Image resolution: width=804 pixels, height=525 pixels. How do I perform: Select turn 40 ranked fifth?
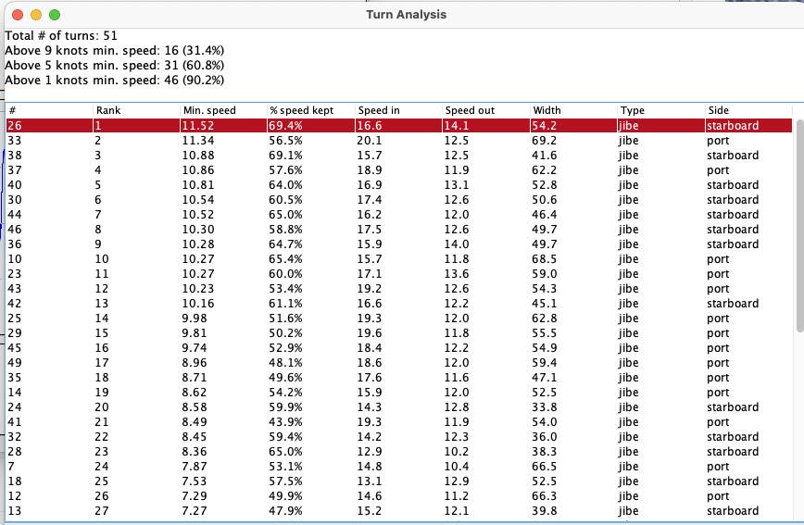tap(398, 185)
